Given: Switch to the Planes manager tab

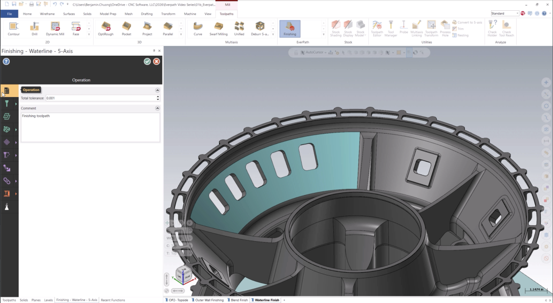Looking at the screenshot, I should 36,300.
